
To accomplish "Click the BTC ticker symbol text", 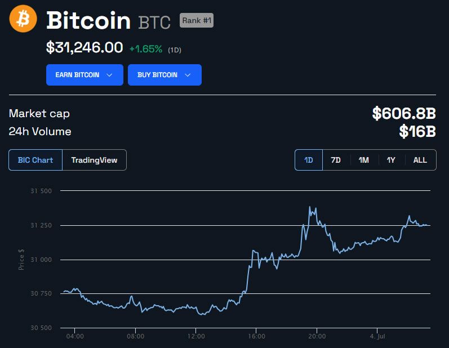I will tap(154, 23).
